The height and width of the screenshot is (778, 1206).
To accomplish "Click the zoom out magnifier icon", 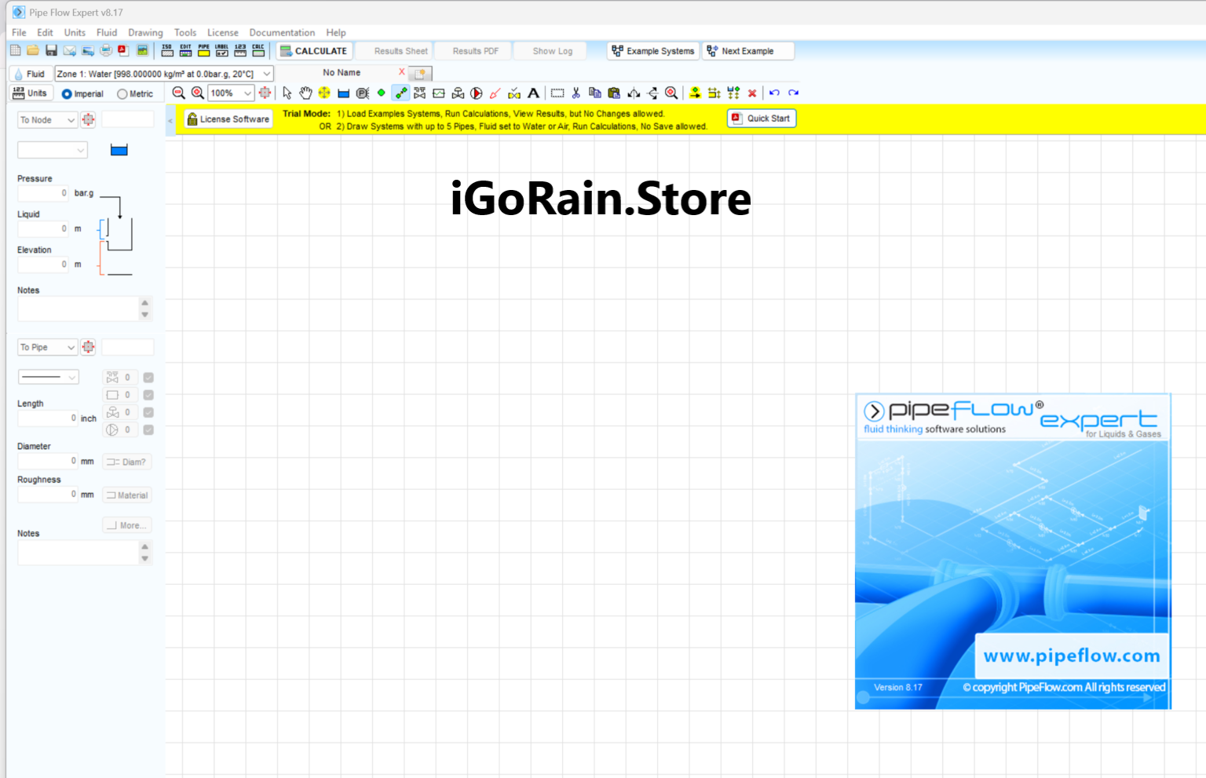I will (x=179, y=93).
